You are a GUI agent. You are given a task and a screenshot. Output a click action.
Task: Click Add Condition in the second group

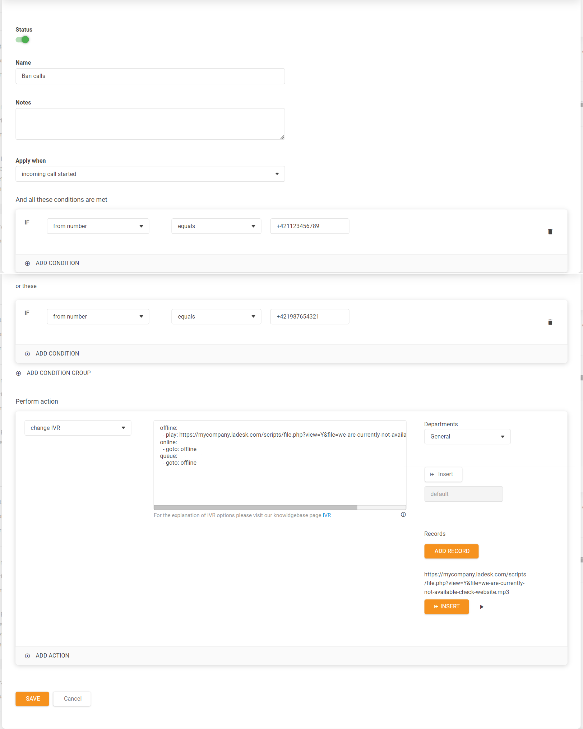pyautogui.click(x=57, y=354)
